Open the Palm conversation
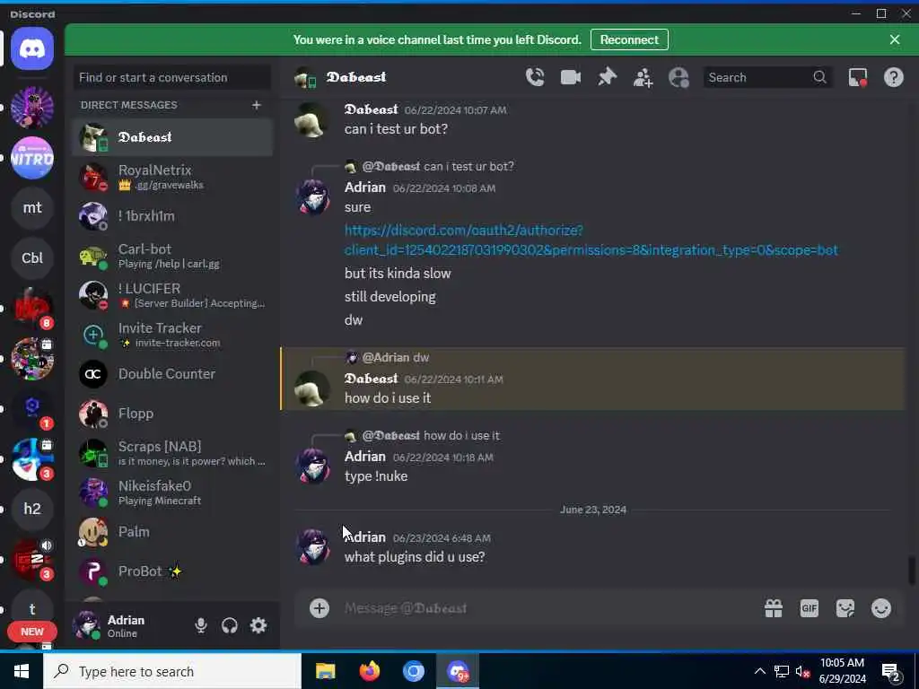 tap(172, 532)
